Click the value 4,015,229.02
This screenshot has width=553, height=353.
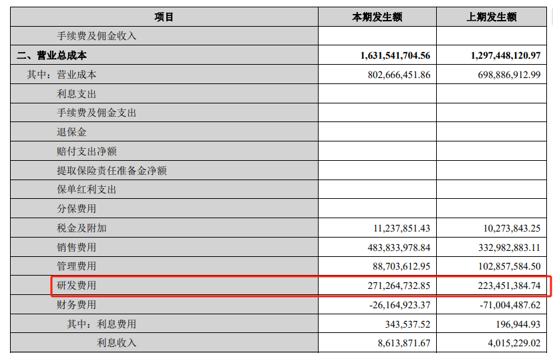coord(514,343)
